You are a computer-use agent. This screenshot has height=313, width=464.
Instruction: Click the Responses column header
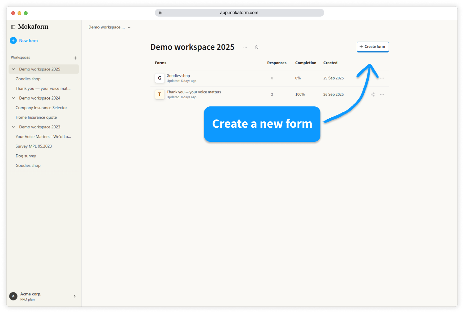(277, 63)
